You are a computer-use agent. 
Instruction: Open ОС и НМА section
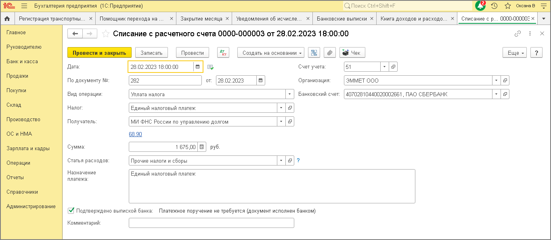pos(19,134)
